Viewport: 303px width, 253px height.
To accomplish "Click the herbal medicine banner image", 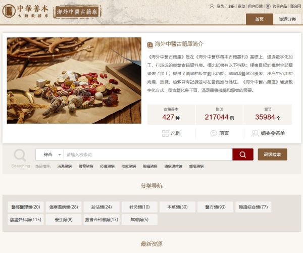I will [74, 80].
